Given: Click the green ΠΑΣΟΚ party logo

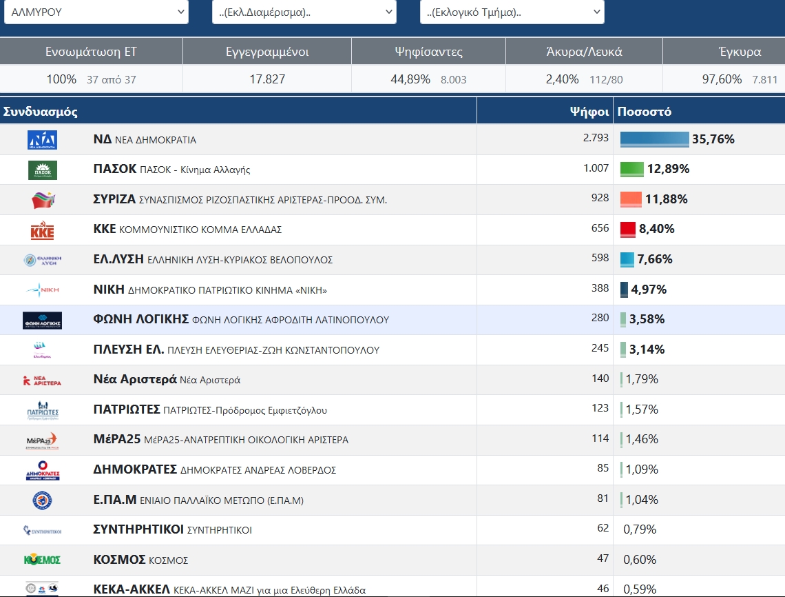Looking at the screenshot, I should 42,170.
